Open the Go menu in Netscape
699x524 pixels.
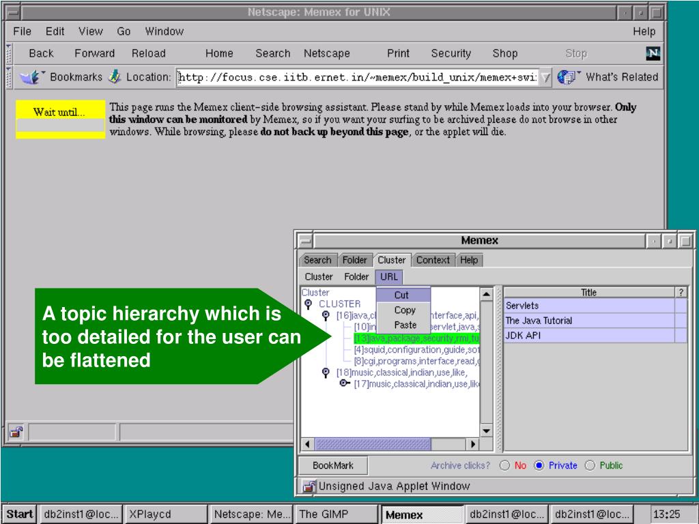pos(124,31)
